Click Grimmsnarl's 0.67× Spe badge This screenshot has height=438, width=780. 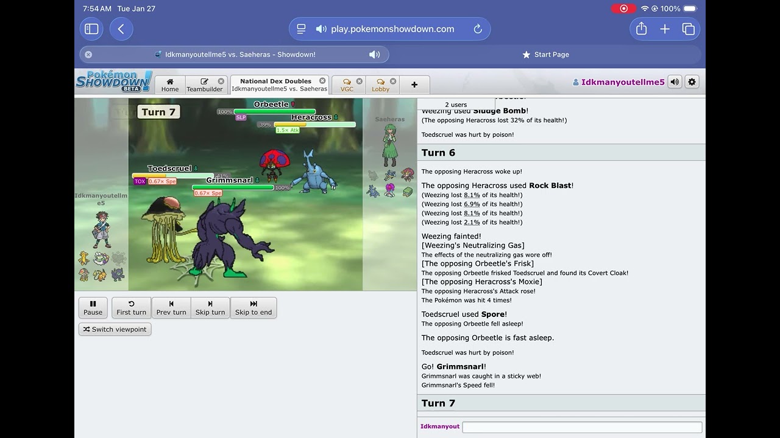coord(208,193)
